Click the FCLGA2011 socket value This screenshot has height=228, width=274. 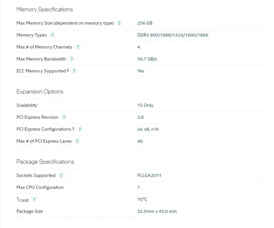tap(149, 175)
